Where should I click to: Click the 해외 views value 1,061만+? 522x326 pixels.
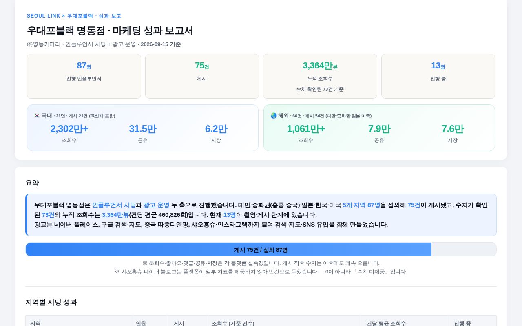(x=306, y=129)
